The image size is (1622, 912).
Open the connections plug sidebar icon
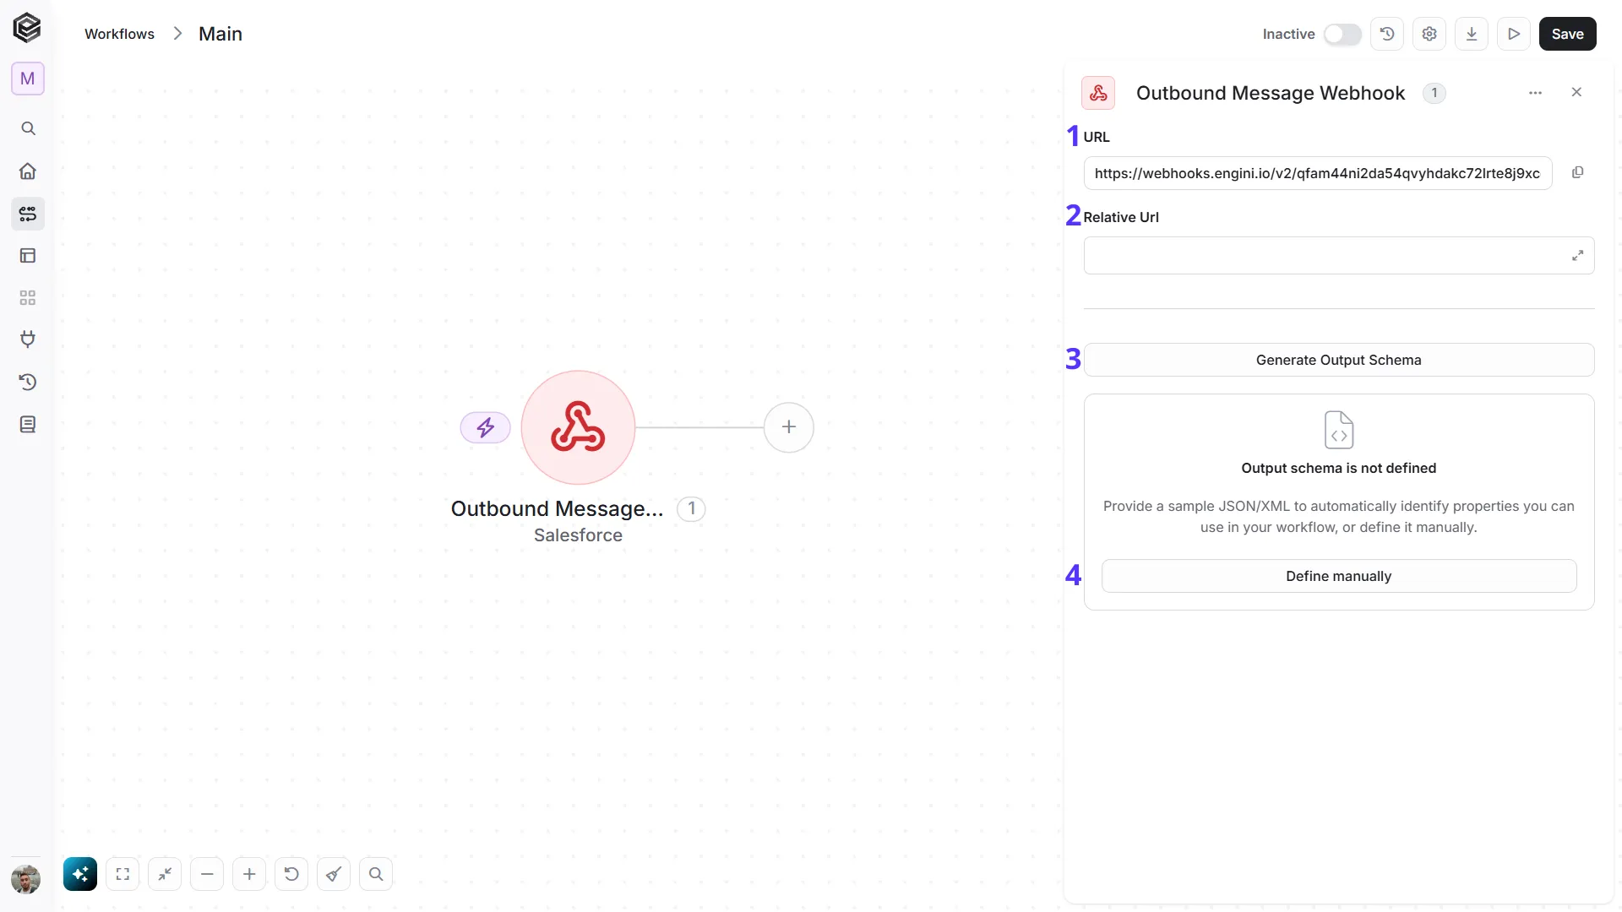tap(28, 339)
